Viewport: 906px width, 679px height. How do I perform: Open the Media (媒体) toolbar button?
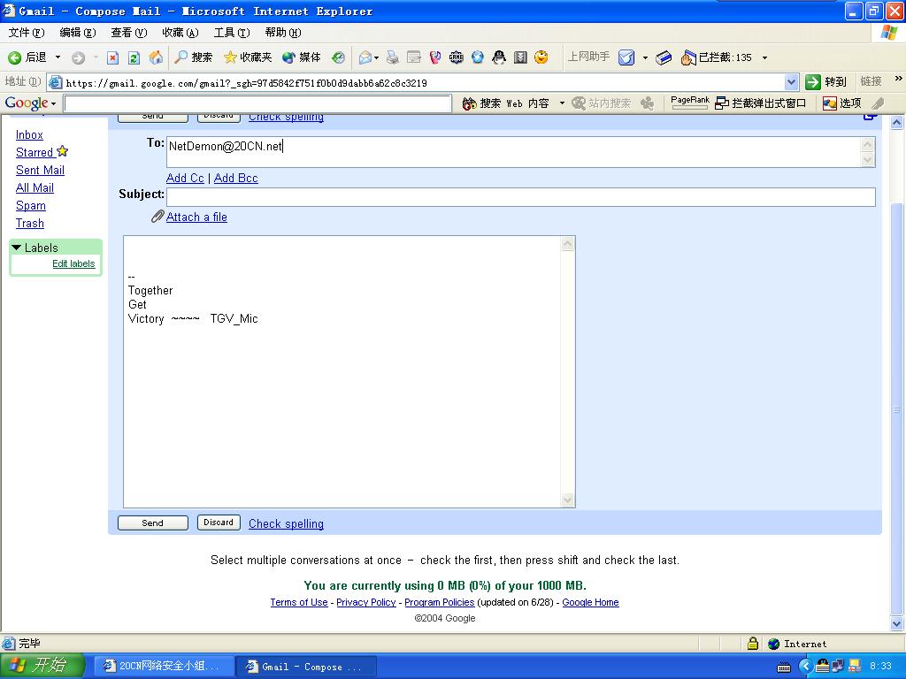pos(301,57)
